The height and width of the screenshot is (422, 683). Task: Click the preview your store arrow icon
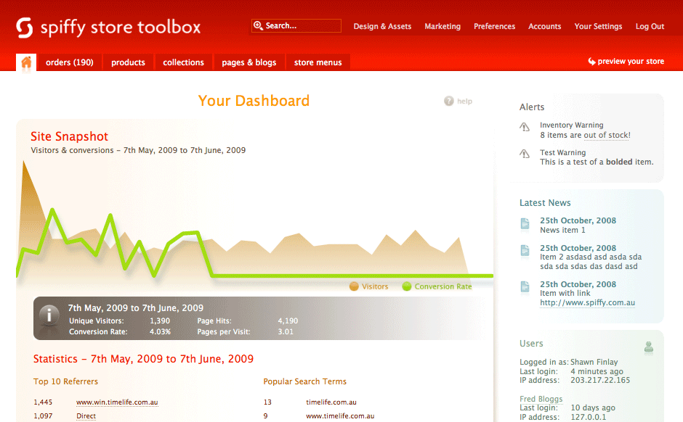[591, 62]
